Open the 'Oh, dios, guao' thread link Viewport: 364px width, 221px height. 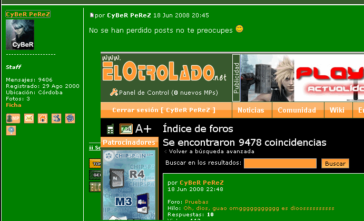(259, 208)
